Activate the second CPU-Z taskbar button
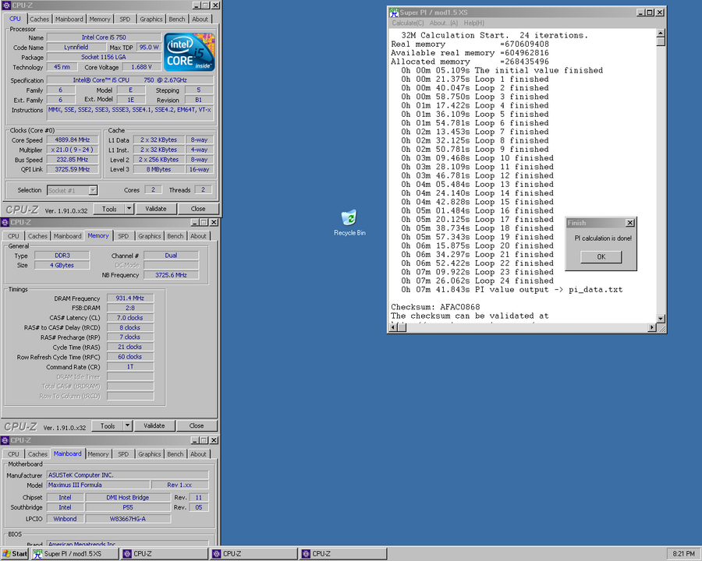702x561 pixels. click(x=254, y=554)
